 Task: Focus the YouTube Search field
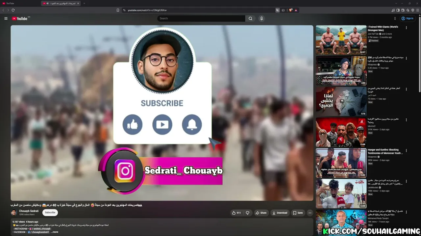(201, 18)
